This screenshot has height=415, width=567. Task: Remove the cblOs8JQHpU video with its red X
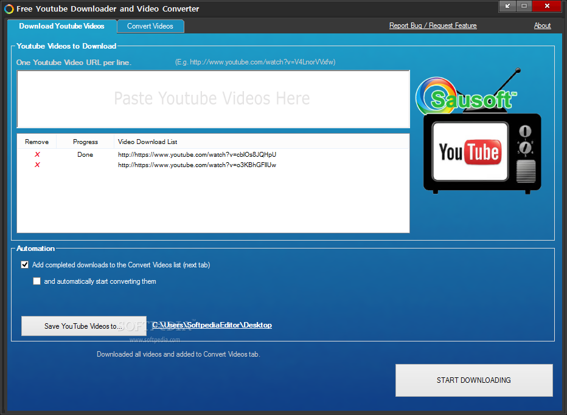(37, 154)
